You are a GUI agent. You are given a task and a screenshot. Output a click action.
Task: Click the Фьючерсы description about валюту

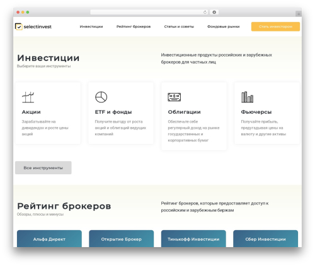pyautogui.click(x=263, y=128)
